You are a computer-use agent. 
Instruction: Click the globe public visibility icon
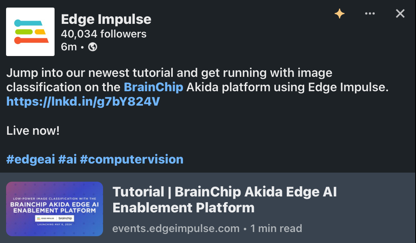tap(92, 47)
